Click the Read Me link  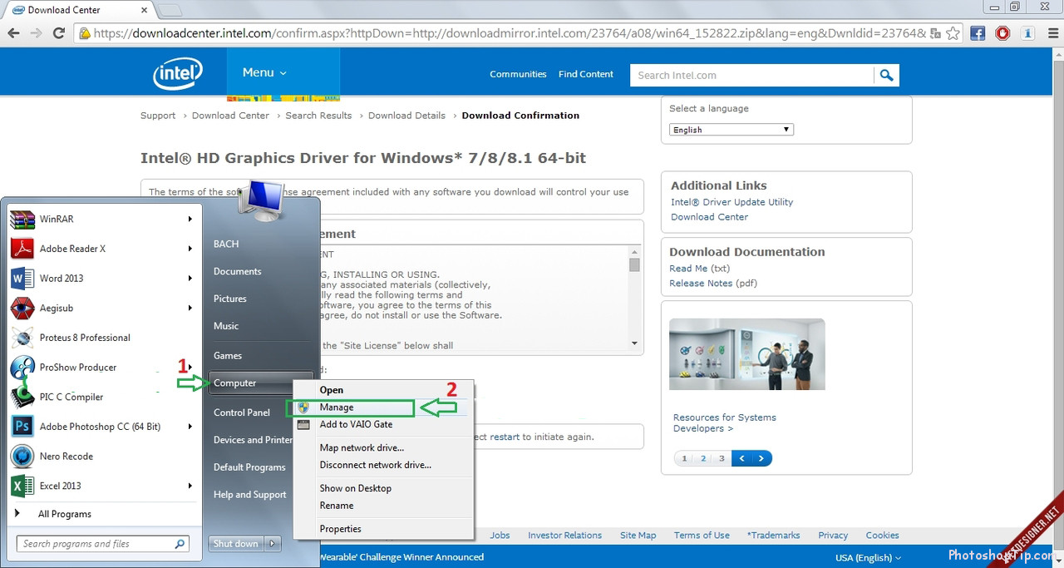tap(688, 269)
